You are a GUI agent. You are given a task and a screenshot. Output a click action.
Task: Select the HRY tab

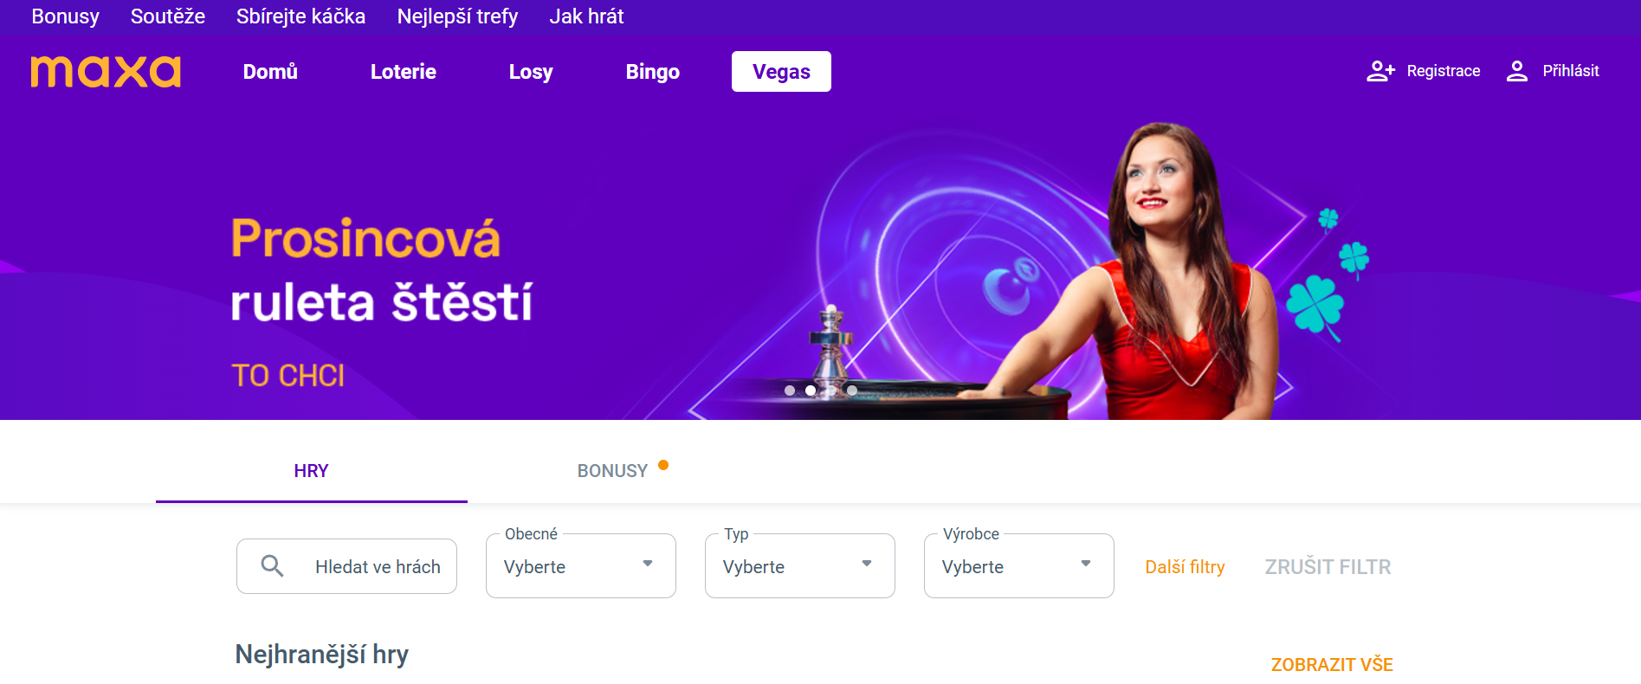point(312,471)
